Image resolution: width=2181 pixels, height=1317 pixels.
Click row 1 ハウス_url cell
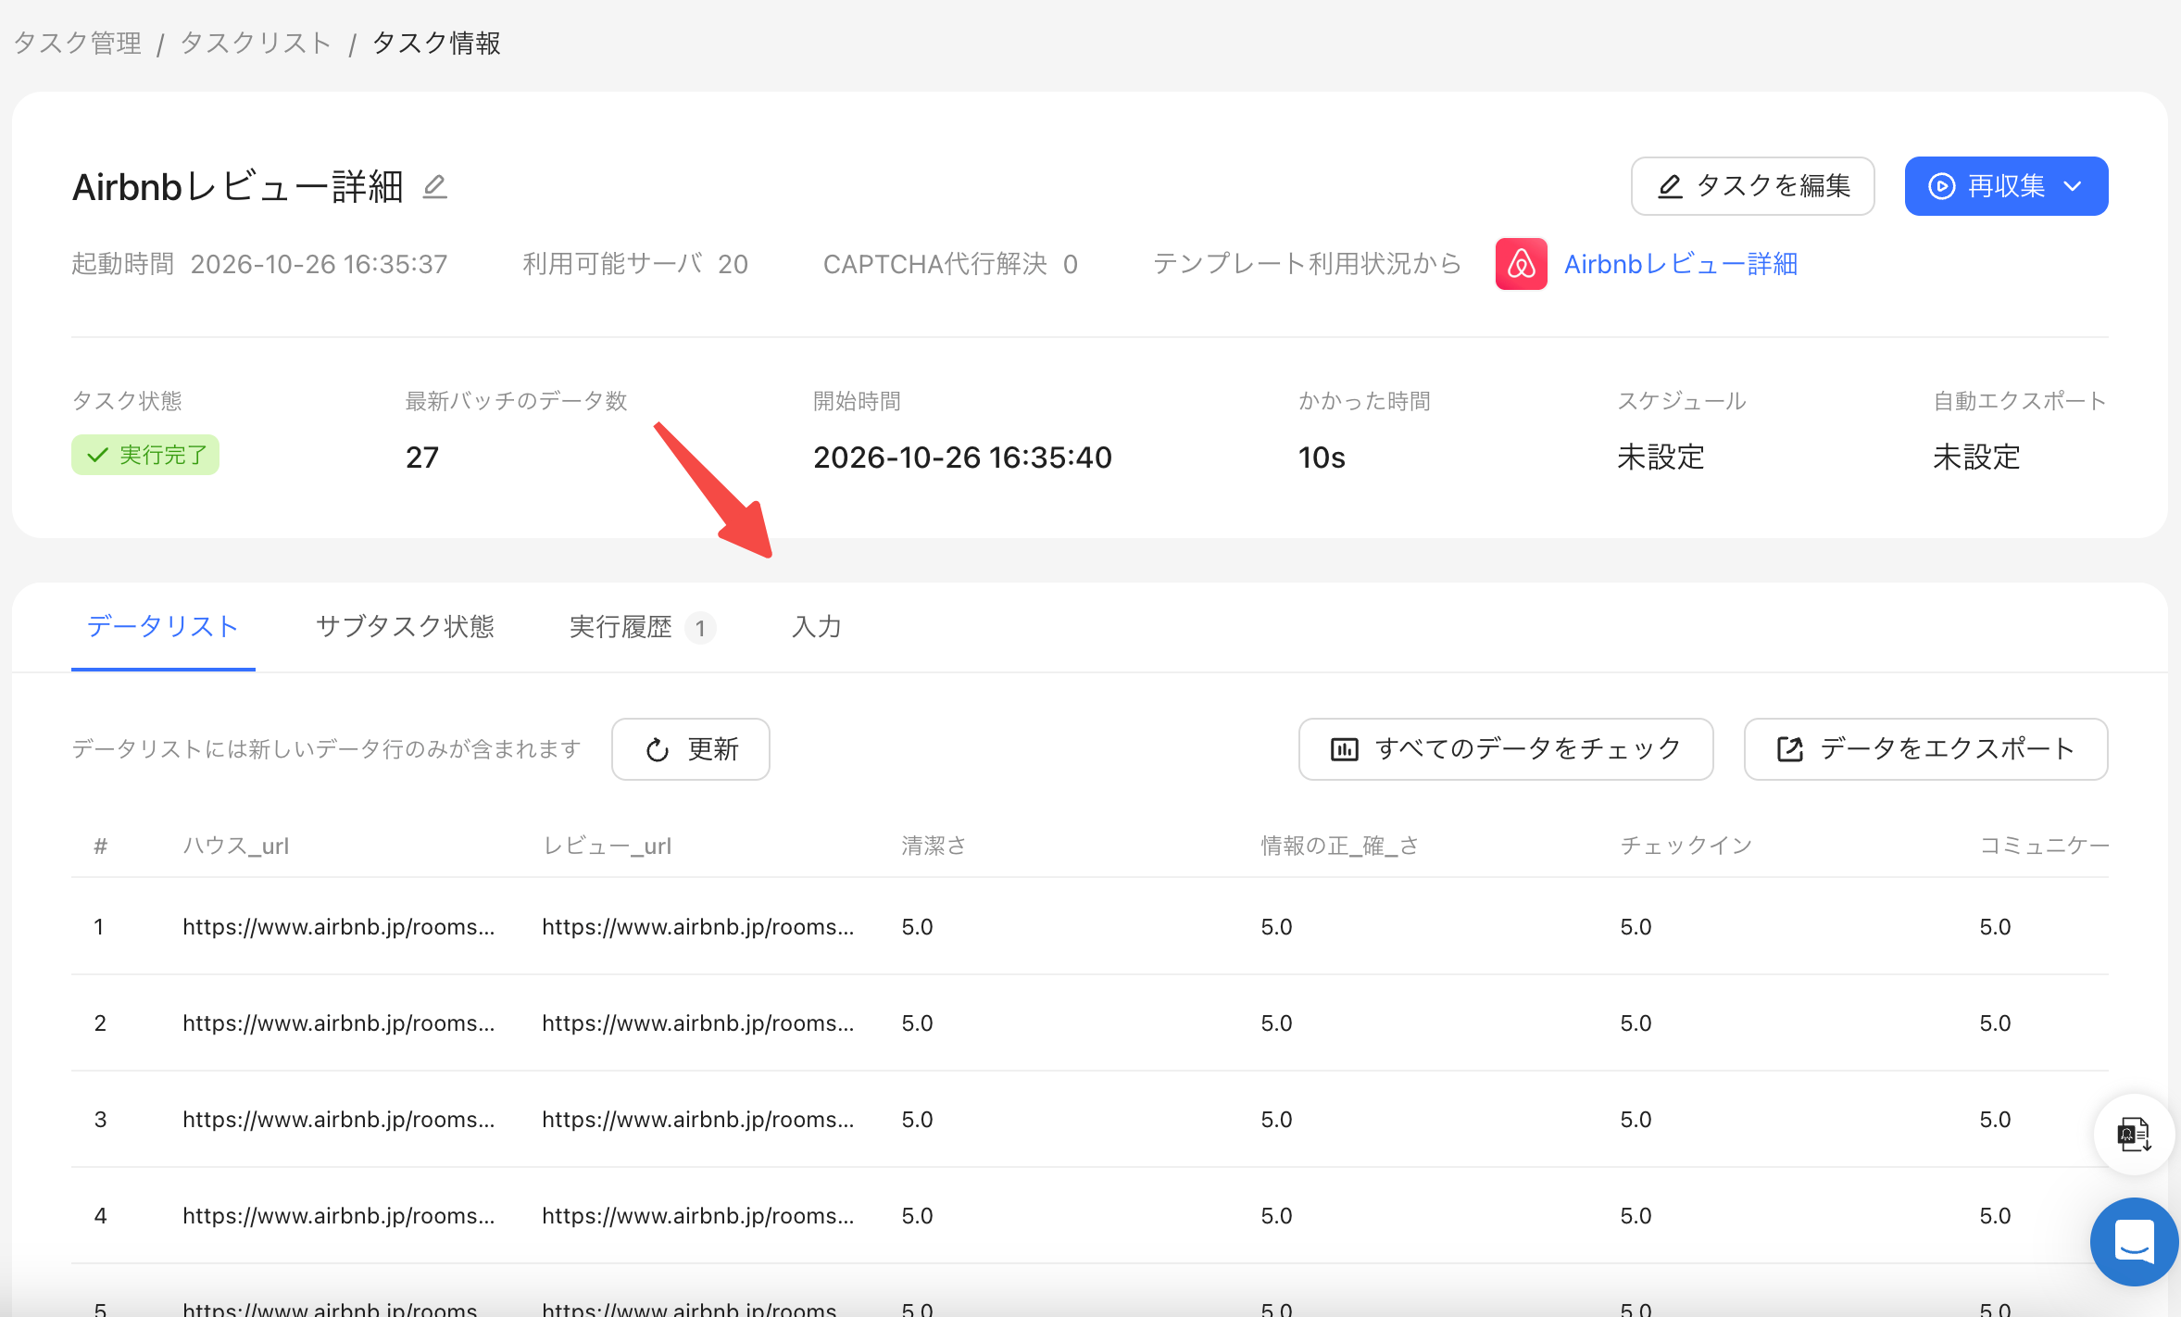point(339,927)
